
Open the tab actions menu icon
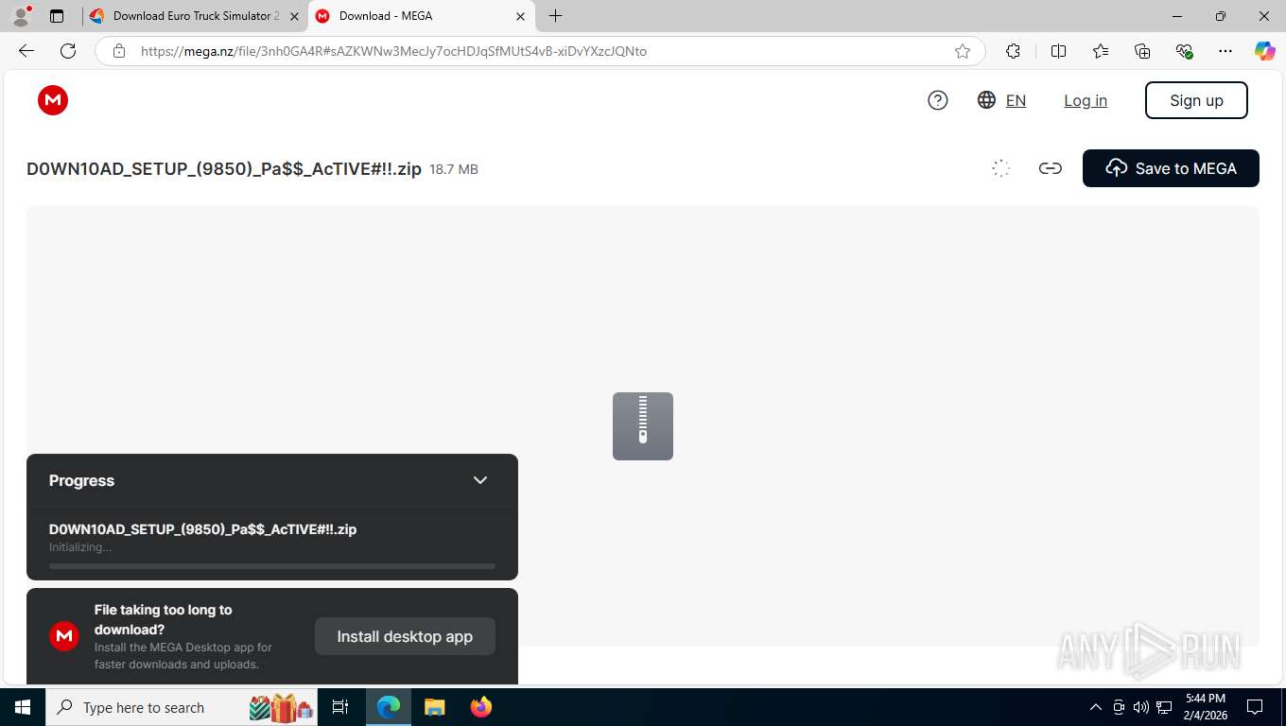(57, 16)
